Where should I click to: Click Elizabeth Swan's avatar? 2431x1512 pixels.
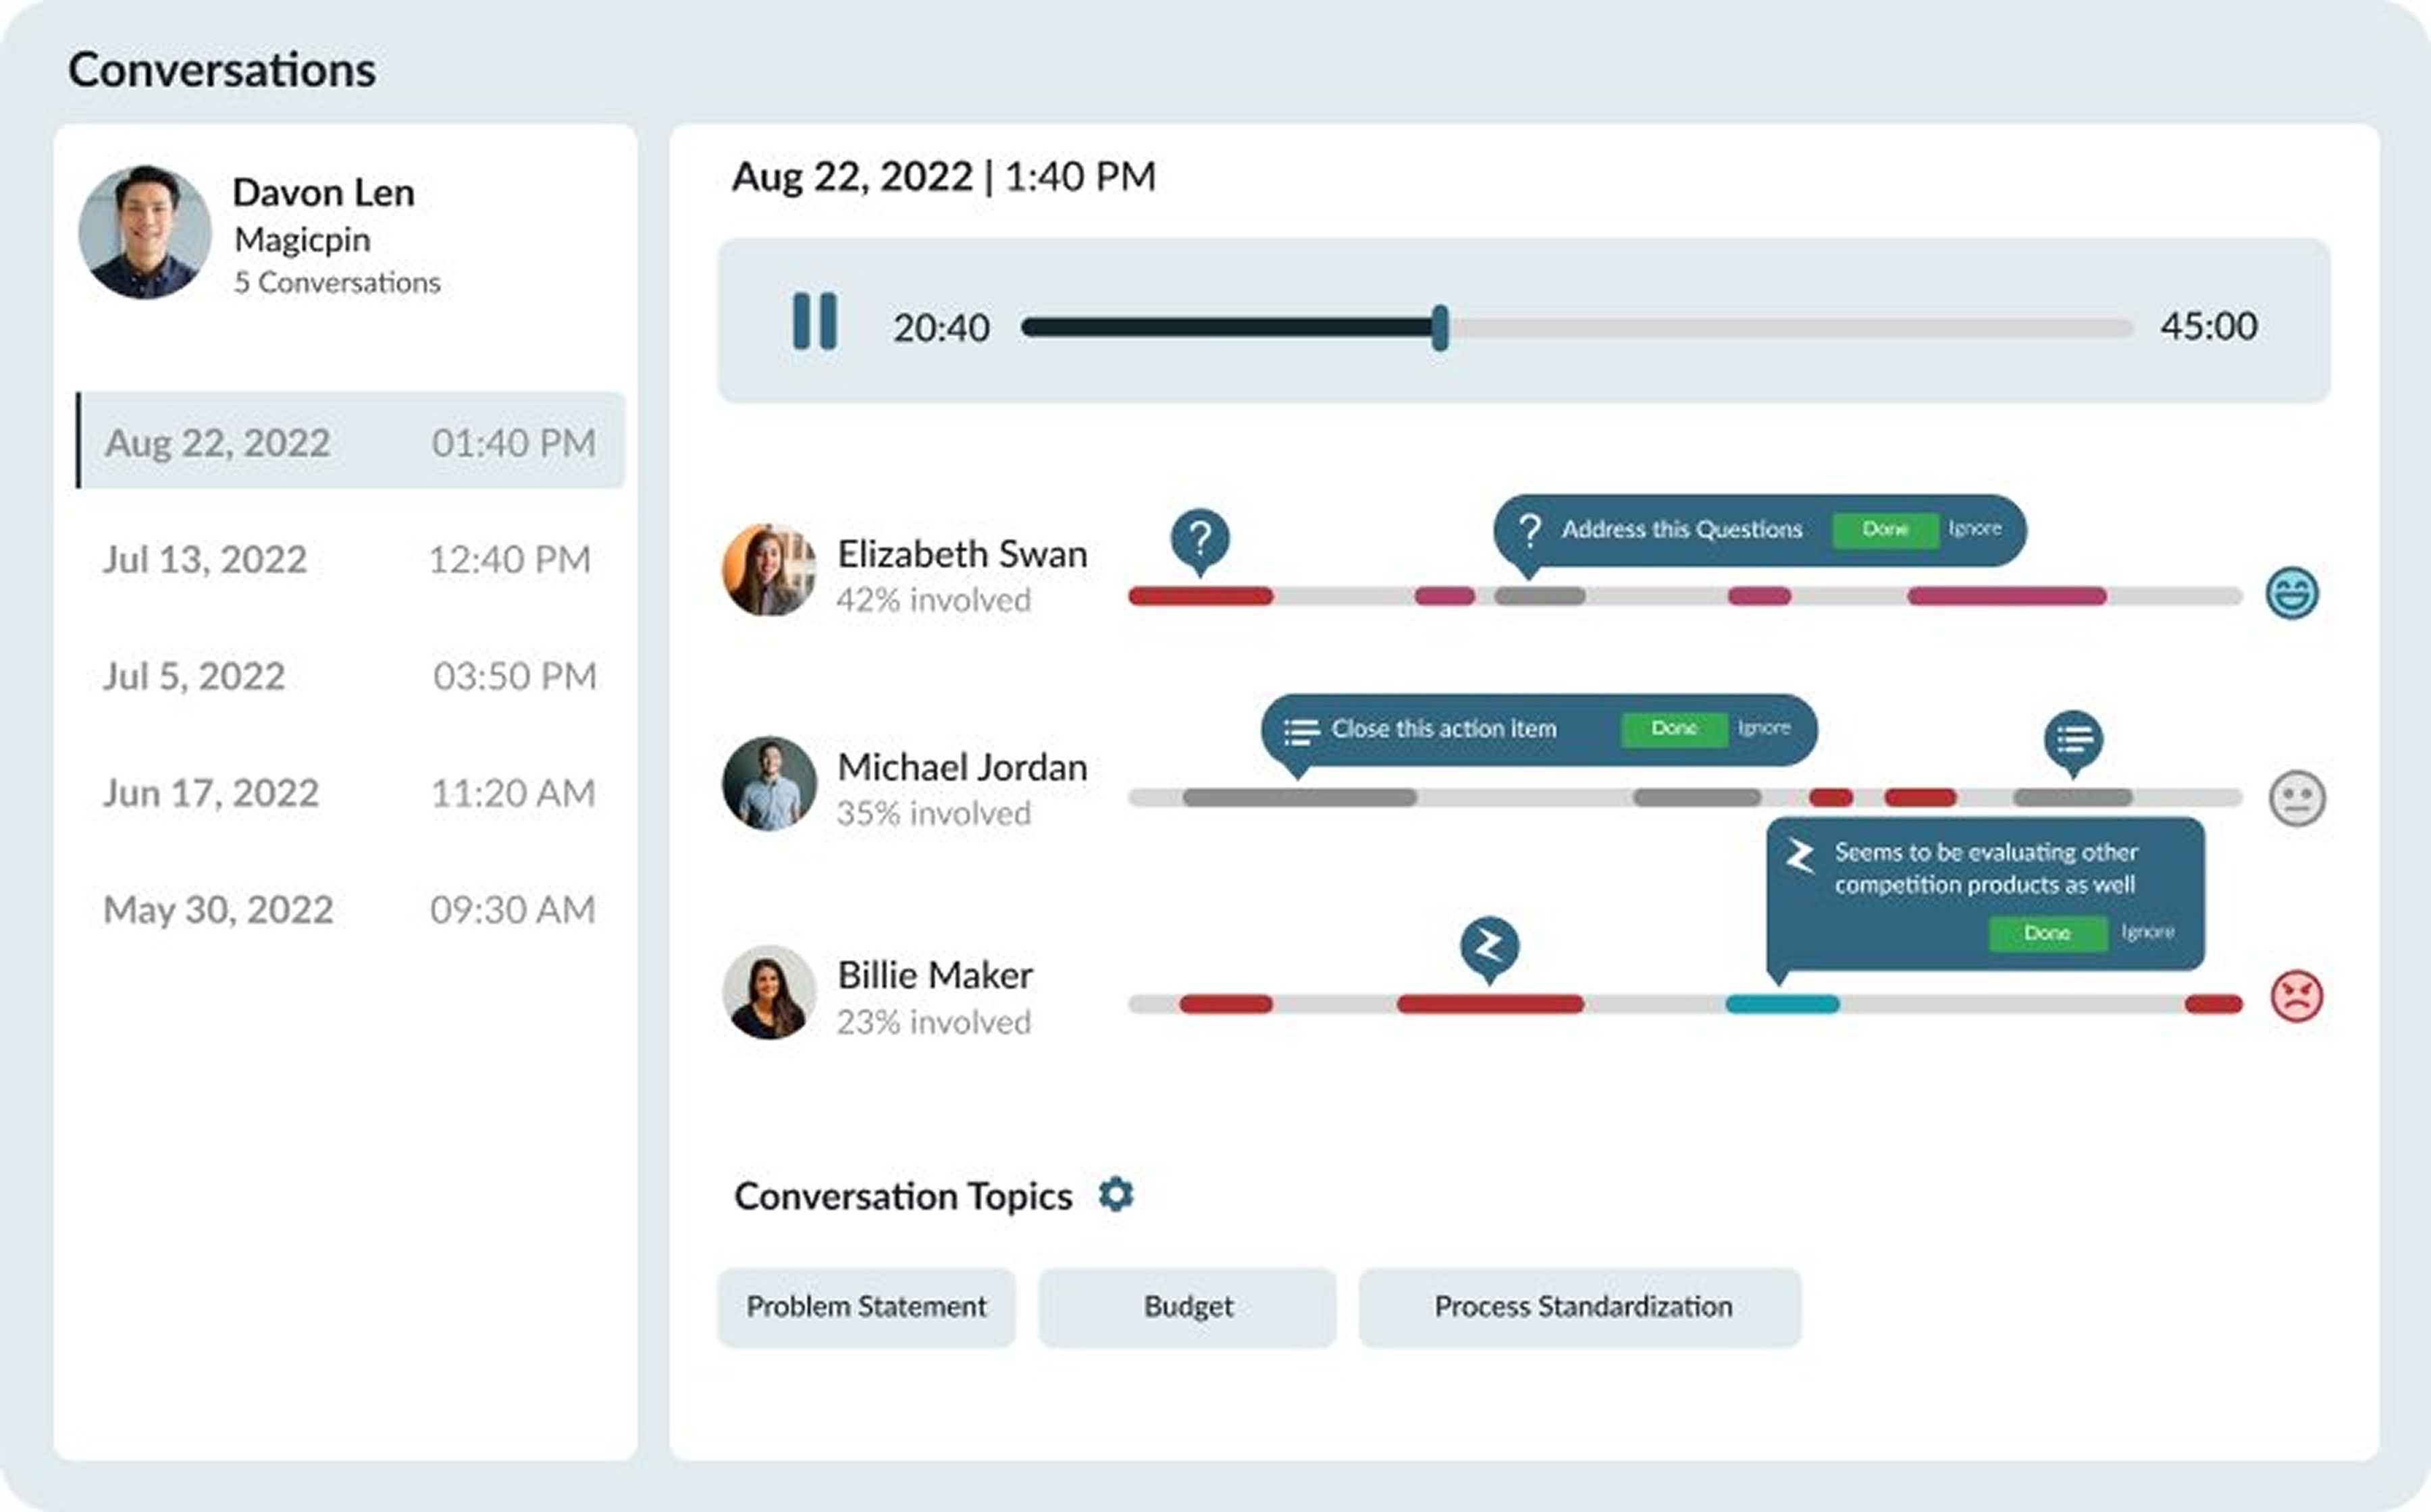769,570
